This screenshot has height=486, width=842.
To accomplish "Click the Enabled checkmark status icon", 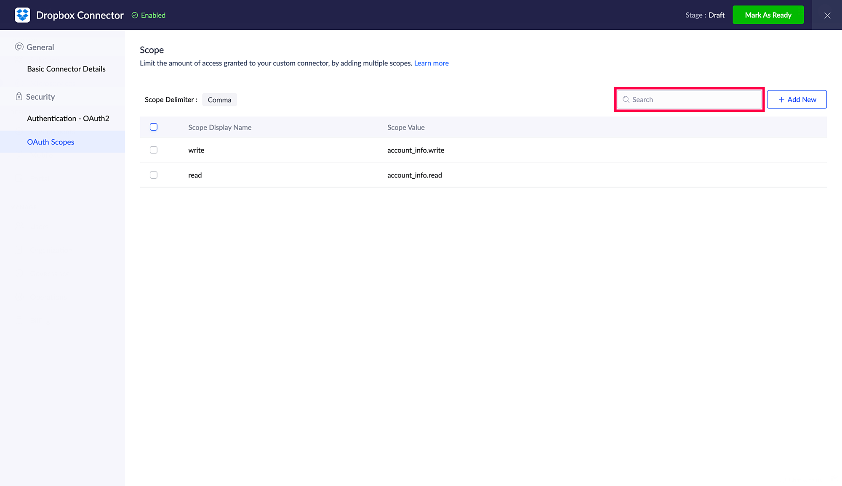I will 135,15.
